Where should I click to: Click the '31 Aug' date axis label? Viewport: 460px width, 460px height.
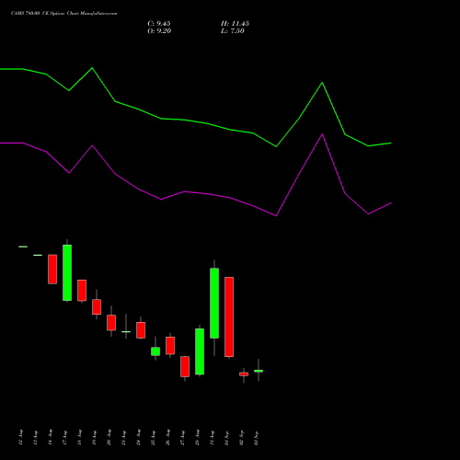pos(213,438)
